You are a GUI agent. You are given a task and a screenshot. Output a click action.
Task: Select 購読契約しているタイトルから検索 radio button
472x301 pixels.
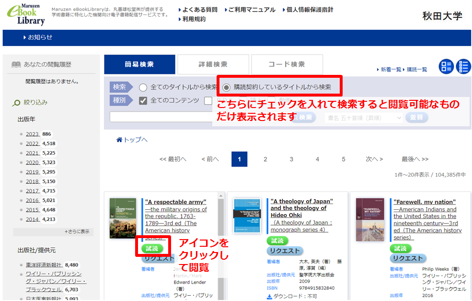coord(226,87)
